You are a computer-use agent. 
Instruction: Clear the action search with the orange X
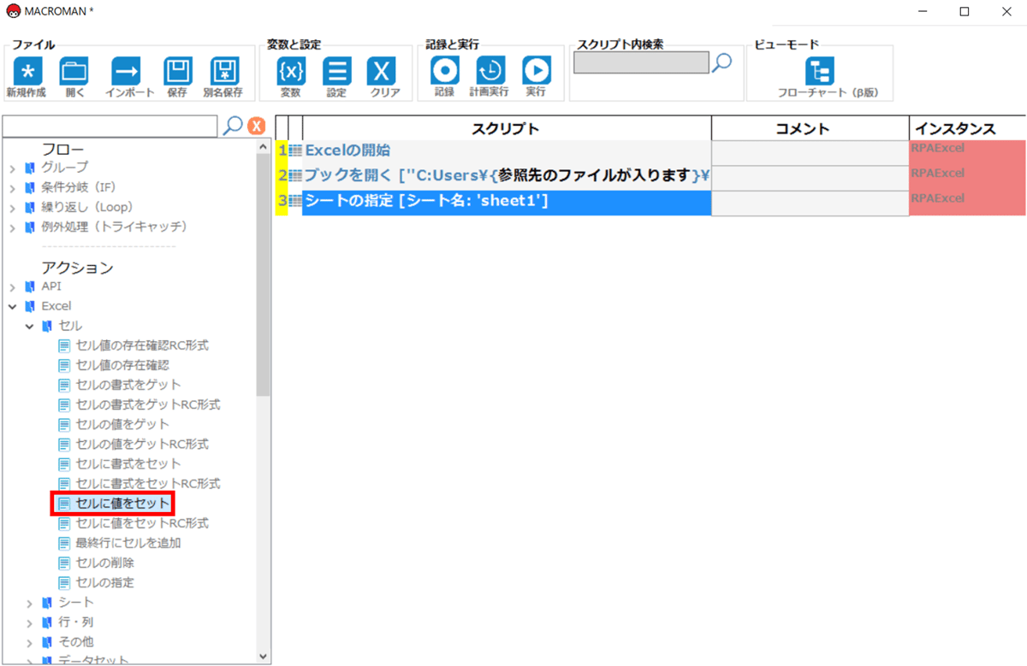256,127
